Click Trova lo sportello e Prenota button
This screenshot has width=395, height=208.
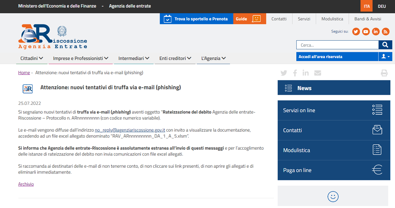click(x=197, y=19)
